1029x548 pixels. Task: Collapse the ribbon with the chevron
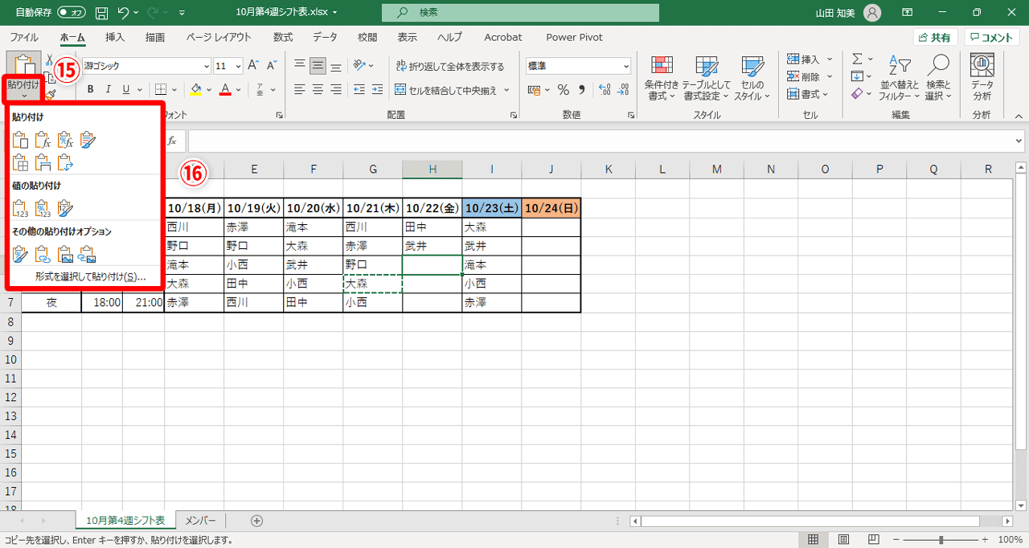pos(1018,115)
